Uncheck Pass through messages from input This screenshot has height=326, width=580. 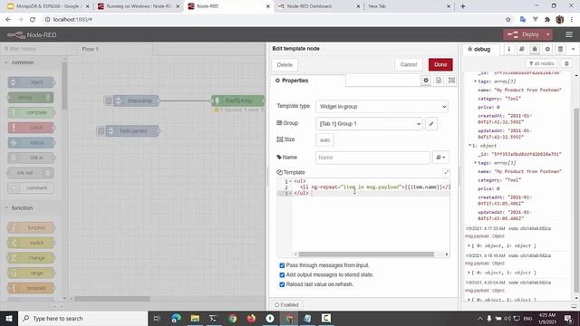pyautogui.click(x=282, y=265)
